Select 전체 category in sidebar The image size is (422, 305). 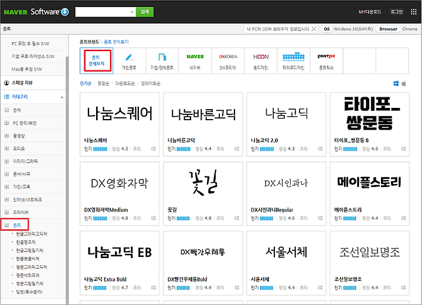pos(17,110)
